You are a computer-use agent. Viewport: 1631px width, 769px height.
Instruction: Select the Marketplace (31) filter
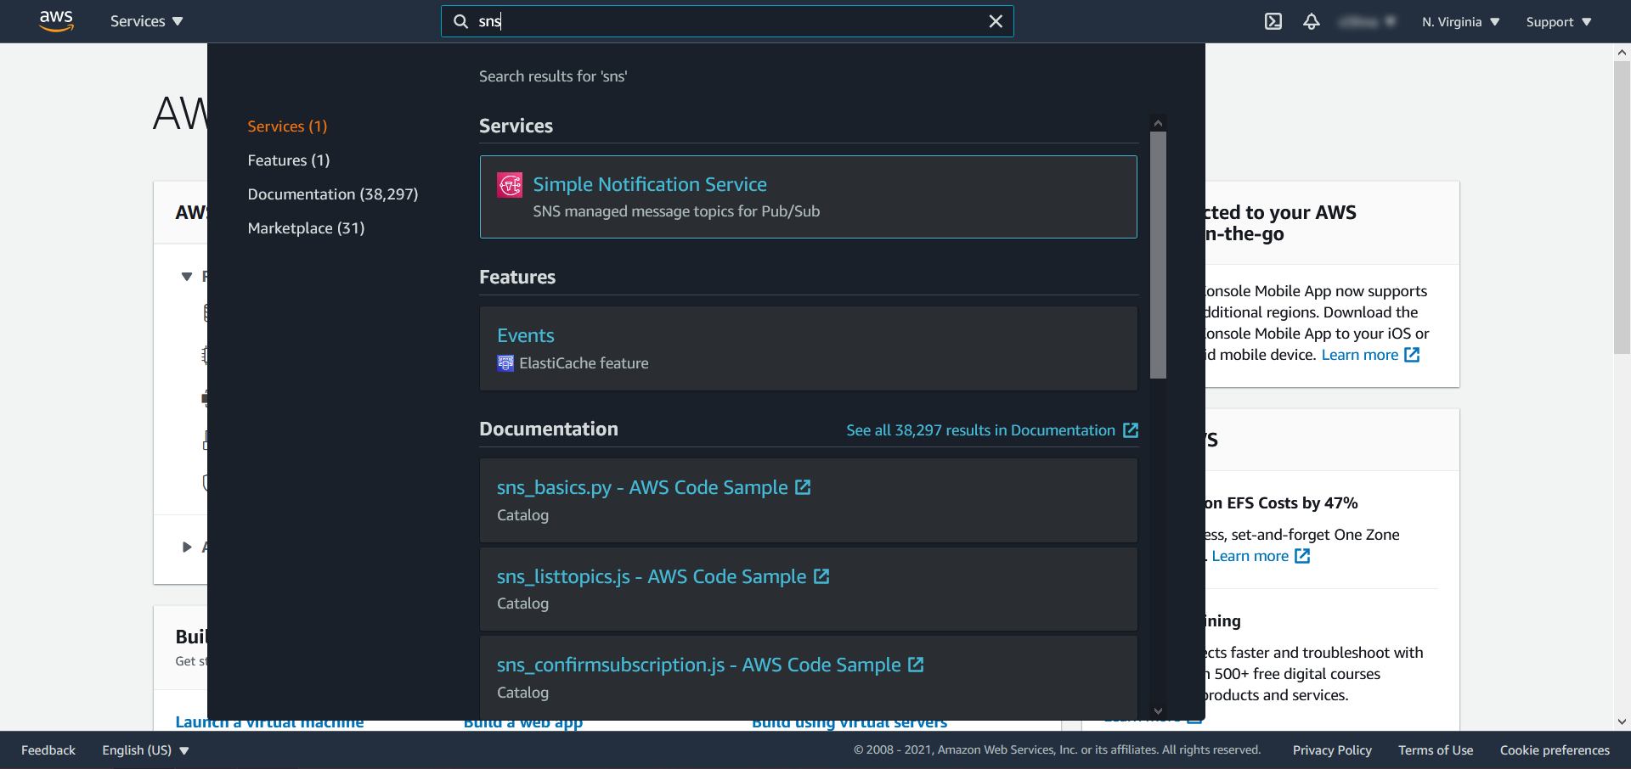306,227
